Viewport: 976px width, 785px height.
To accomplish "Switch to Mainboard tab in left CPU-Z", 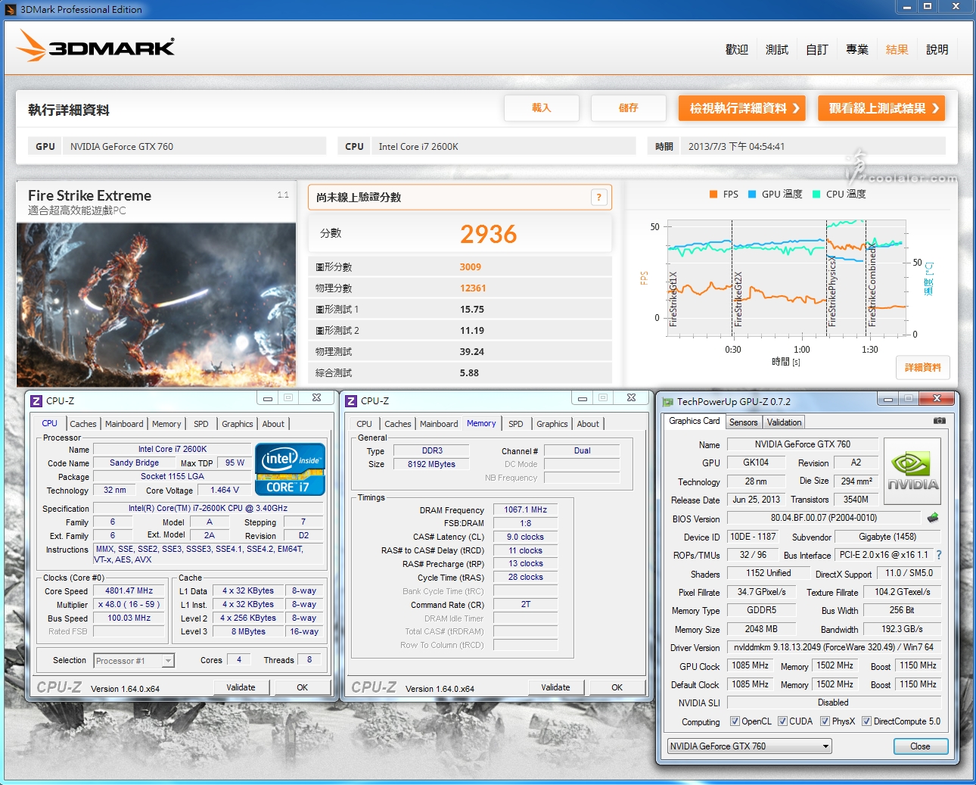I will click(124, 424).
